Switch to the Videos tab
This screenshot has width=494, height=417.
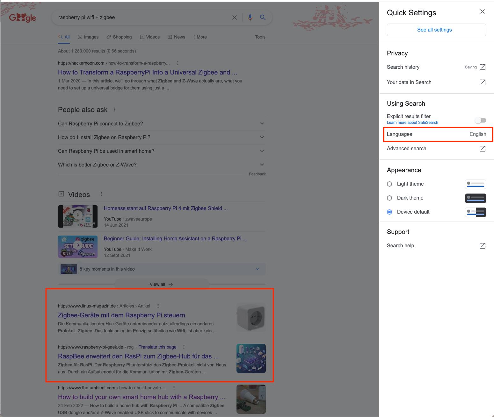point(150,37)
